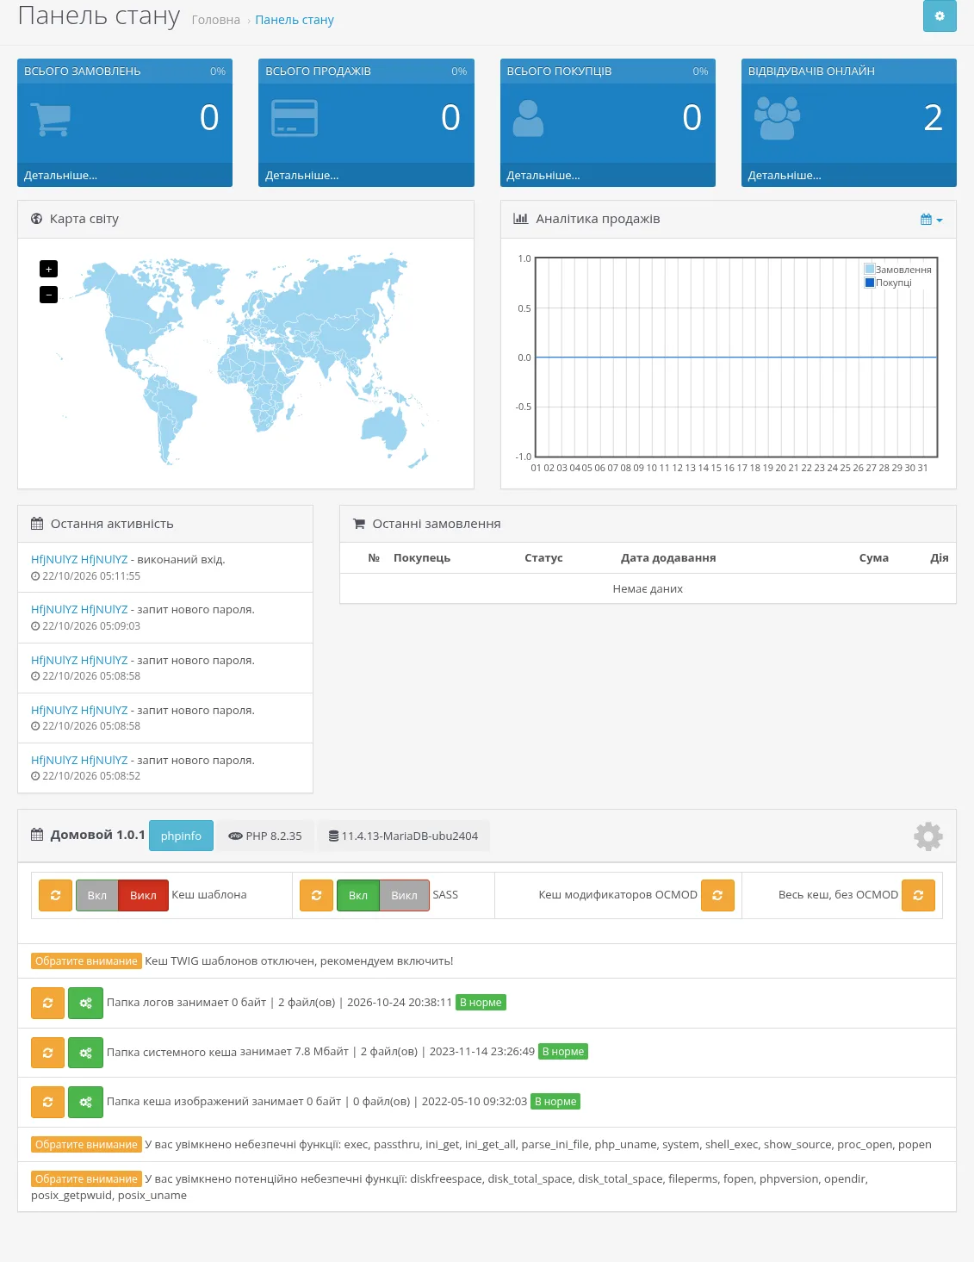
Task: Disable SASS with the Викл button
Action: [x=404, y=895]
